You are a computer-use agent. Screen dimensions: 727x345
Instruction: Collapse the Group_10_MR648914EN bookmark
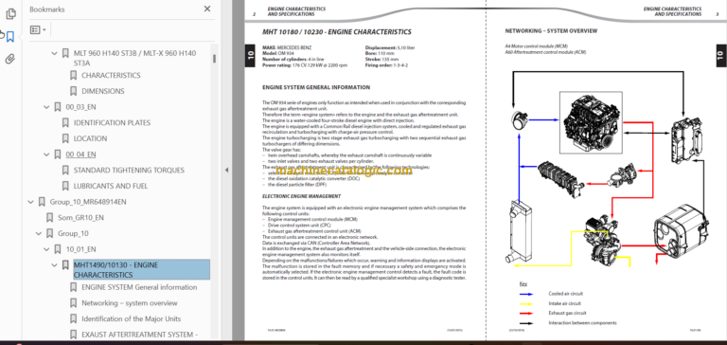pos(30,202)
